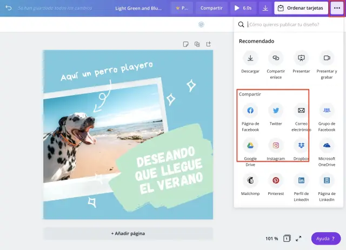Share to Página de Facebook
Viewport: 346px width, 250px height.
pos(250,111)
